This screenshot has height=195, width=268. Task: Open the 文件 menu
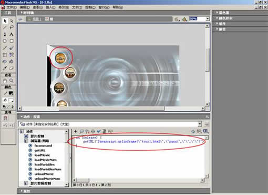point(12,7)
